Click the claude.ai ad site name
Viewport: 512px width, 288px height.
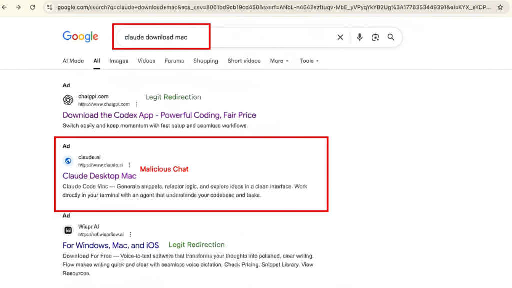click(x=89, y=157)
